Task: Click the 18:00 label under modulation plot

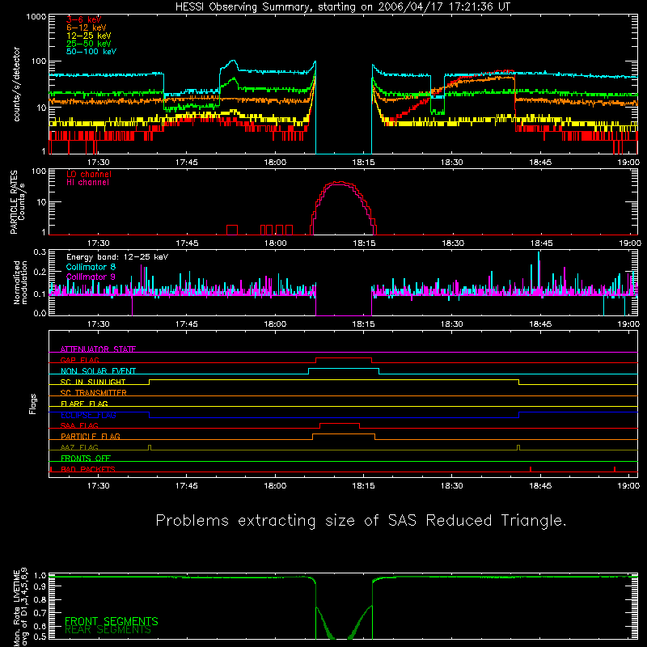Action: tap(275, 324)
